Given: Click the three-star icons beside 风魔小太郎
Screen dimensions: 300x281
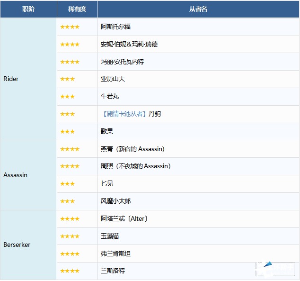Looking at the screenshot, I should 67,201.
